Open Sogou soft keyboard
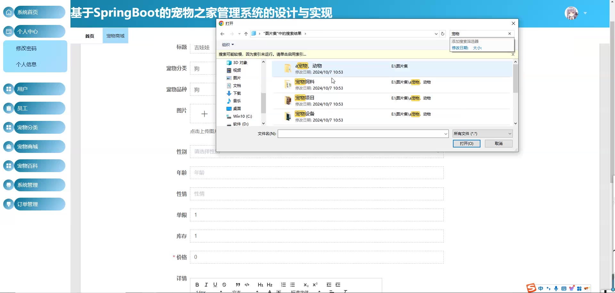615x293 pixels. (564, 289)
